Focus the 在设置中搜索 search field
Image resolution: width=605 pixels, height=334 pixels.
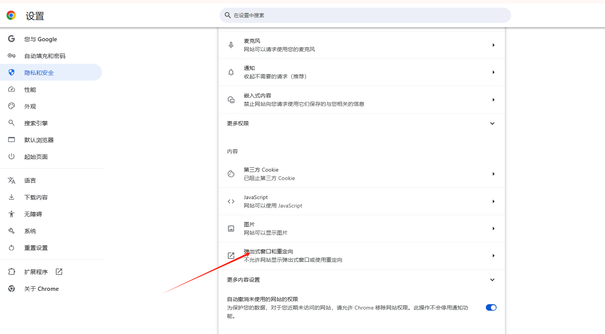(x=365, y=15)
